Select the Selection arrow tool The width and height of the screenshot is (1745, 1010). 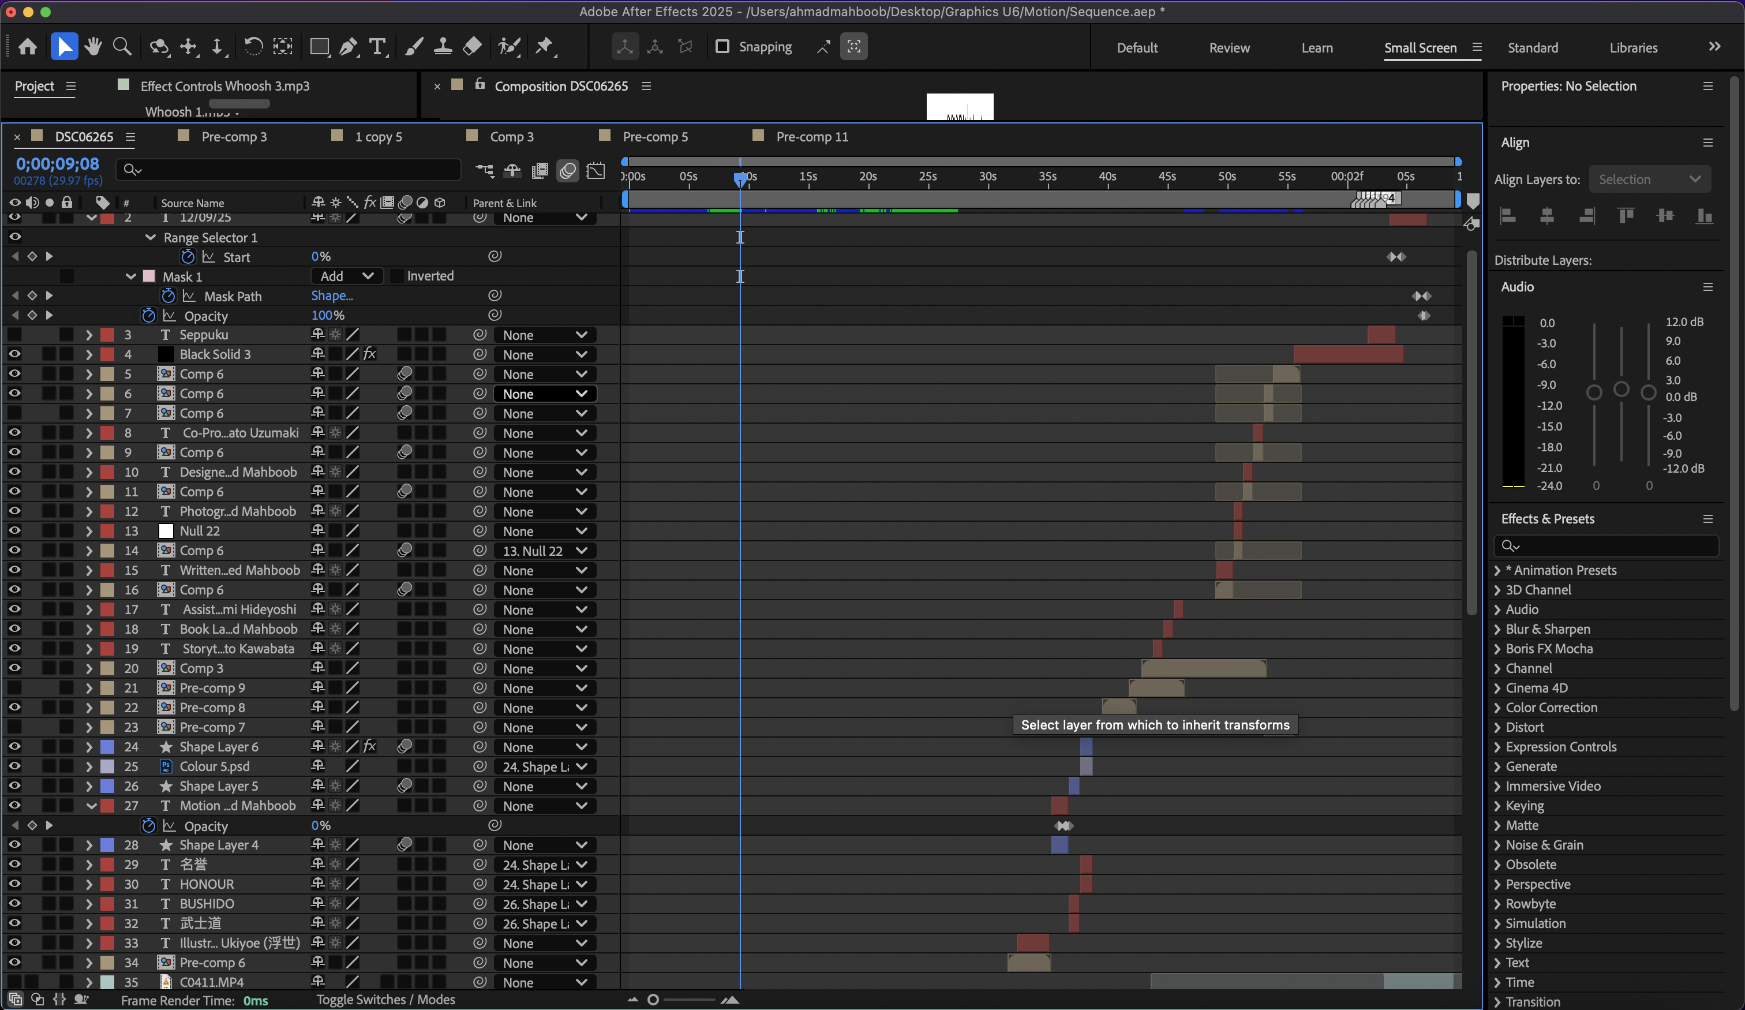tap(63, 46)
